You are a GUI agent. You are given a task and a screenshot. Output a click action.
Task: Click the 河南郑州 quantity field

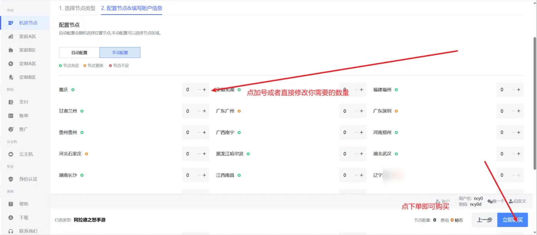pyautogui.click(x=502, y=132)
